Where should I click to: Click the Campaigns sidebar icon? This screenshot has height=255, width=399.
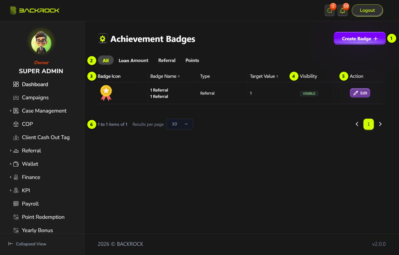[x=16, y=98]
